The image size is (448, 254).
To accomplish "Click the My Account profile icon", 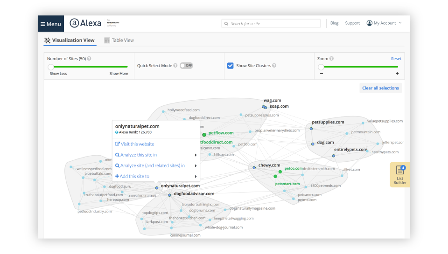I will pyautogui.click(x=370, y=23).
